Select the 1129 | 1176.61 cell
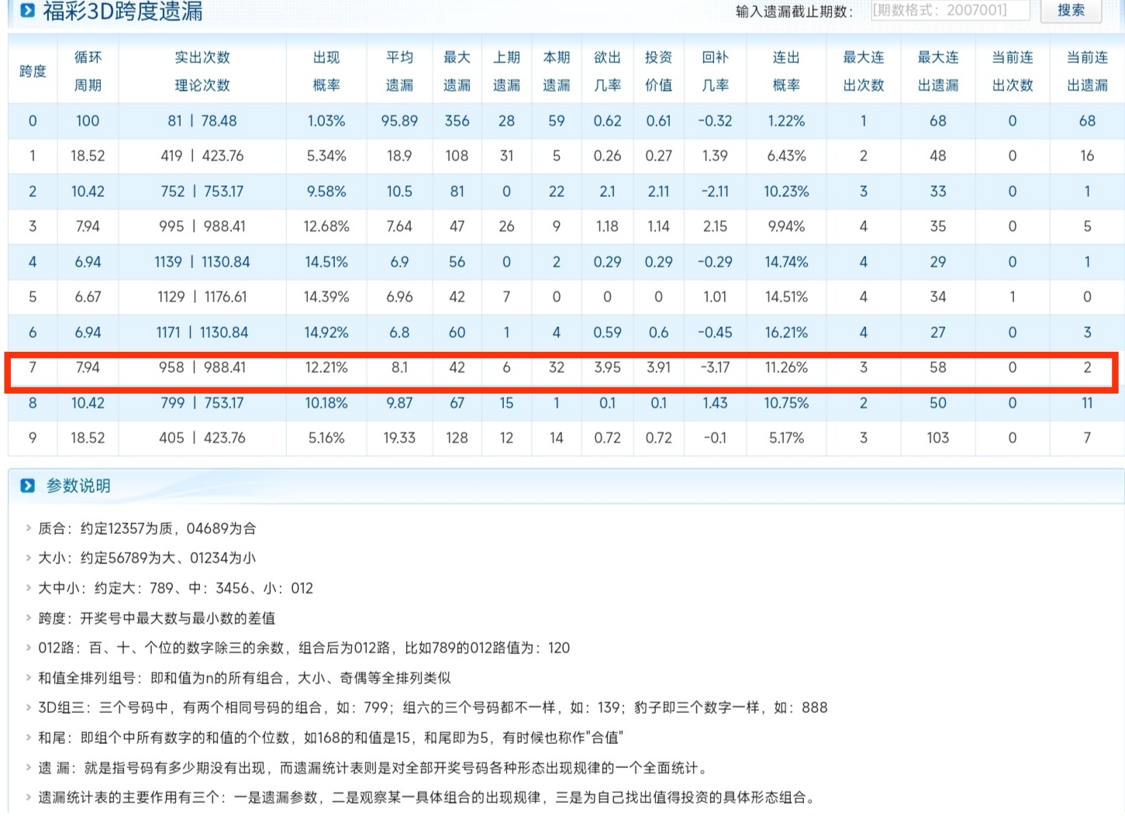This screenshot has width=1125, height=816. (202, 297)
